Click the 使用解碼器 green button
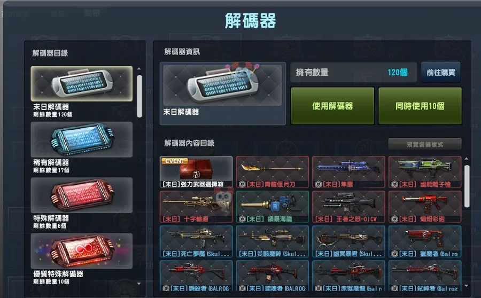 pyautogui.click(x=332, y=106)
